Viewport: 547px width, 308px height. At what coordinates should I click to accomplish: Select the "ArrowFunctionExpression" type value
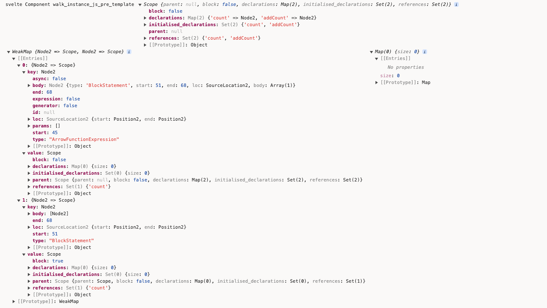click(x=84, y=139)
